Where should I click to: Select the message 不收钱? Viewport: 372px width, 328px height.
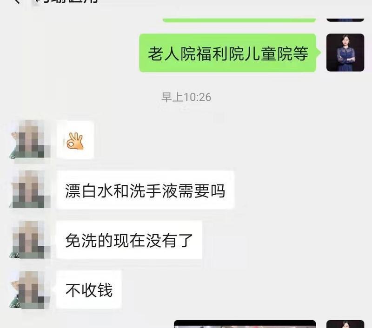coord(89,289)
